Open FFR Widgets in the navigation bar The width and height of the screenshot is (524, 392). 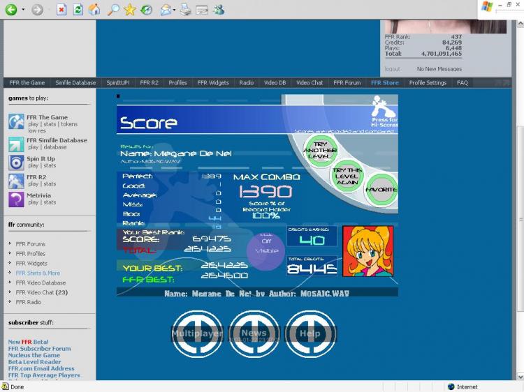(x=213, y=83)
